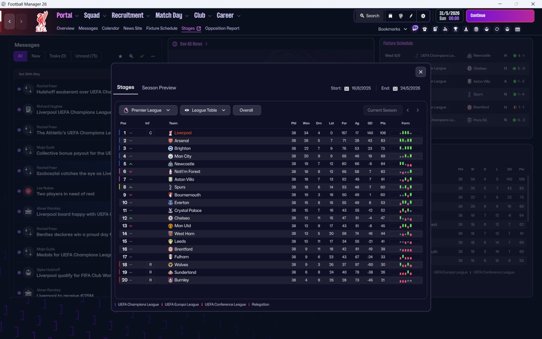Screen dimensions: 542x339
Task: Click Man City row in league table
Action: click(271, 156)
